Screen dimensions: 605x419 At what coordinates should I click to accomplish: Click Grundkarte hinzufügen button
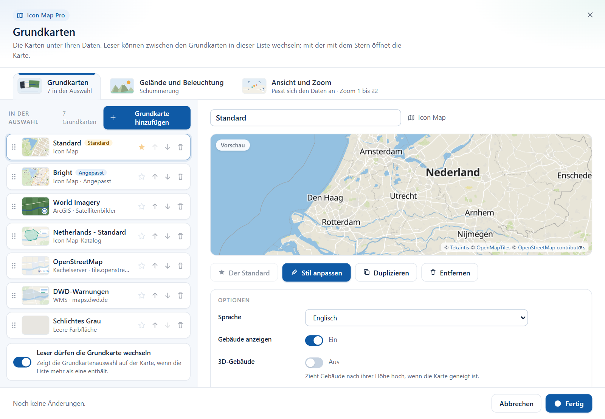(x=147, y=118)
